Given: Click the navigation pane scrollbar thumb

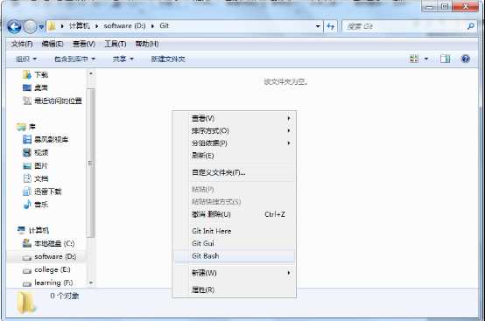Looking at the screenshot, I should (90, 164).
